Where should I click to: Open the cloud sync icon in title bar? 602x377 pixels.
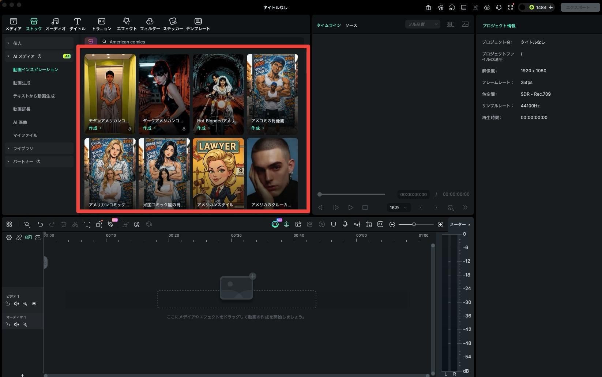487,7
